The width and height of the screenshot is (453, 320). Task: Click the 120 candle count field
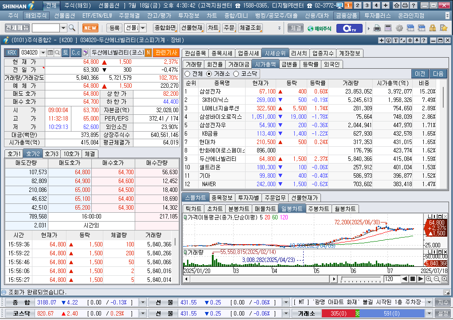pyautogui.click(x=391, y=279)
